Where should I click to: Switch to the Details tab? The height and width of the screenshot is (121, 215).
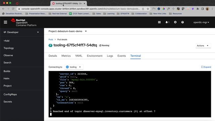coord(53,56)
